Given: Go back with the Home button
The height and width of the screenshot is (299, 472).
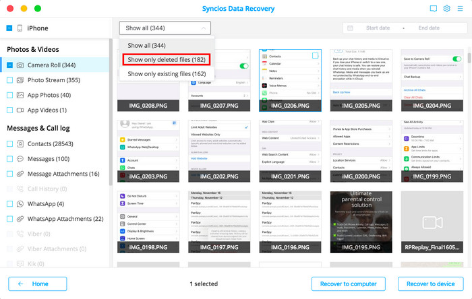Looking at the screenshot, I should point(38,284).
